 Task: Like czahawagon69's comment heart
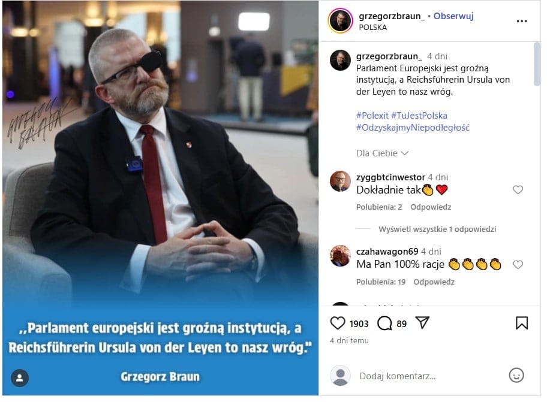point(518,264)
